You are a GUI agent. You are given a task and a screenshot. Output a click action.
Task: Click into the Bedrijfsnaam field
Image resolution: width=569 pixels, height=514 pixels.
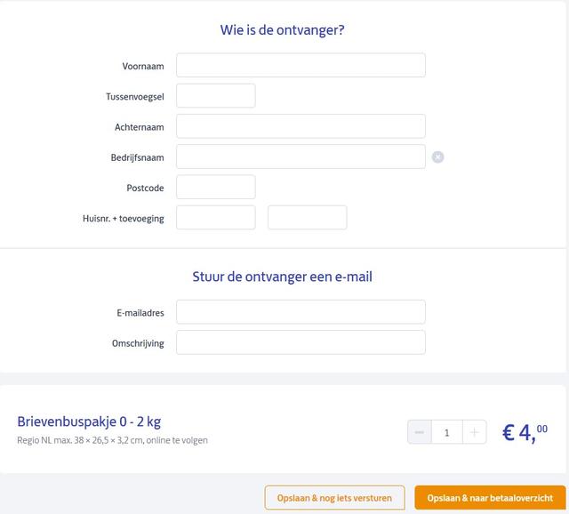tap(301, 157)
